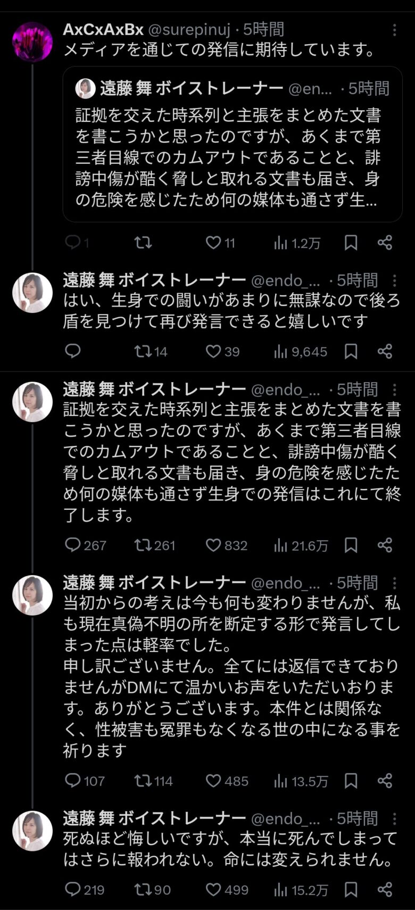The width and height of the screenshot is (415, 910).
Task: Share the tweet with 13.5万 views
Action: 385,781
